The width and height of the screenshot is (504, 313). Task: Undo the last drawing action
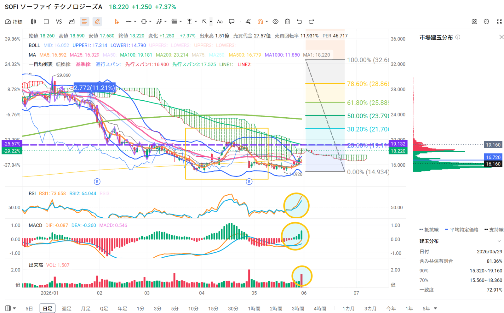(x=299, y=21)
